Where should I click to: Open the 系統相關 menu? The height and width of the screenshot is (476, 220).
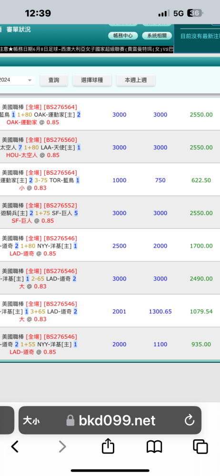[x=157, y=36]
